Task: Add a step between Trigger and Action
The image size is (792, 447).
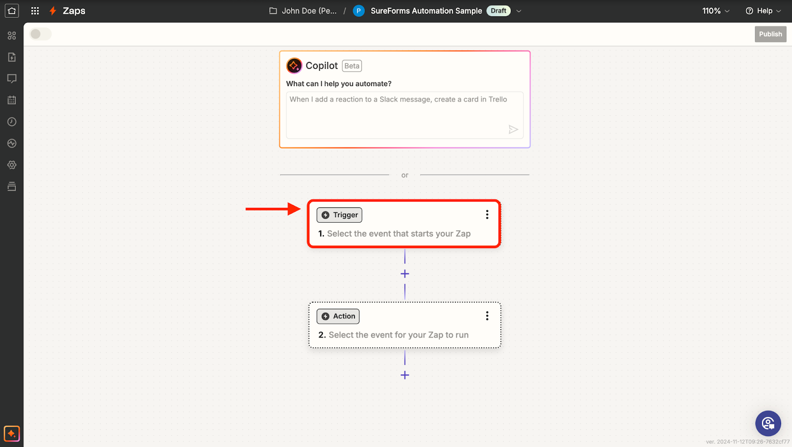Action: [x=404, y=274]
